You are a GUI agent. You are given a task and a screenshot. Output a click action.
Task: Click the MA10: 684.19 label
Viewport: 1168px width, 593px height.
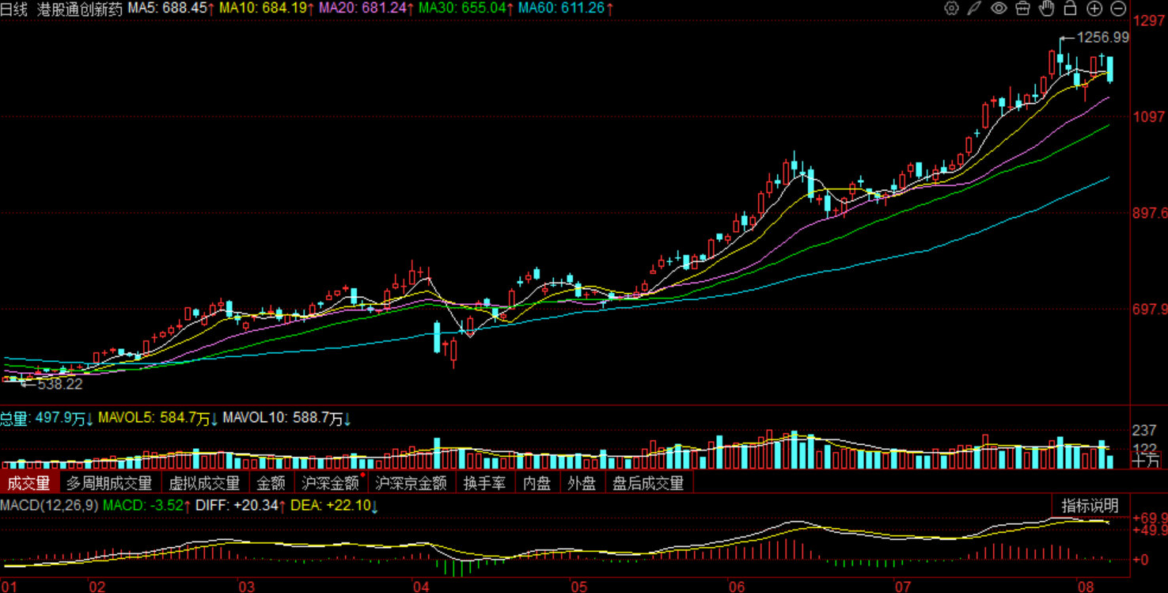(267, 10)
